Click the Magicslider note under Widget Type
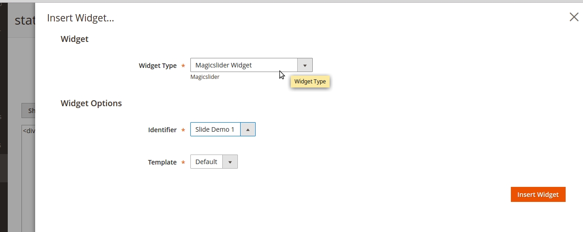The height and width of the screenshot is (232, 583). pyautogui.click(x=205, y=77)
